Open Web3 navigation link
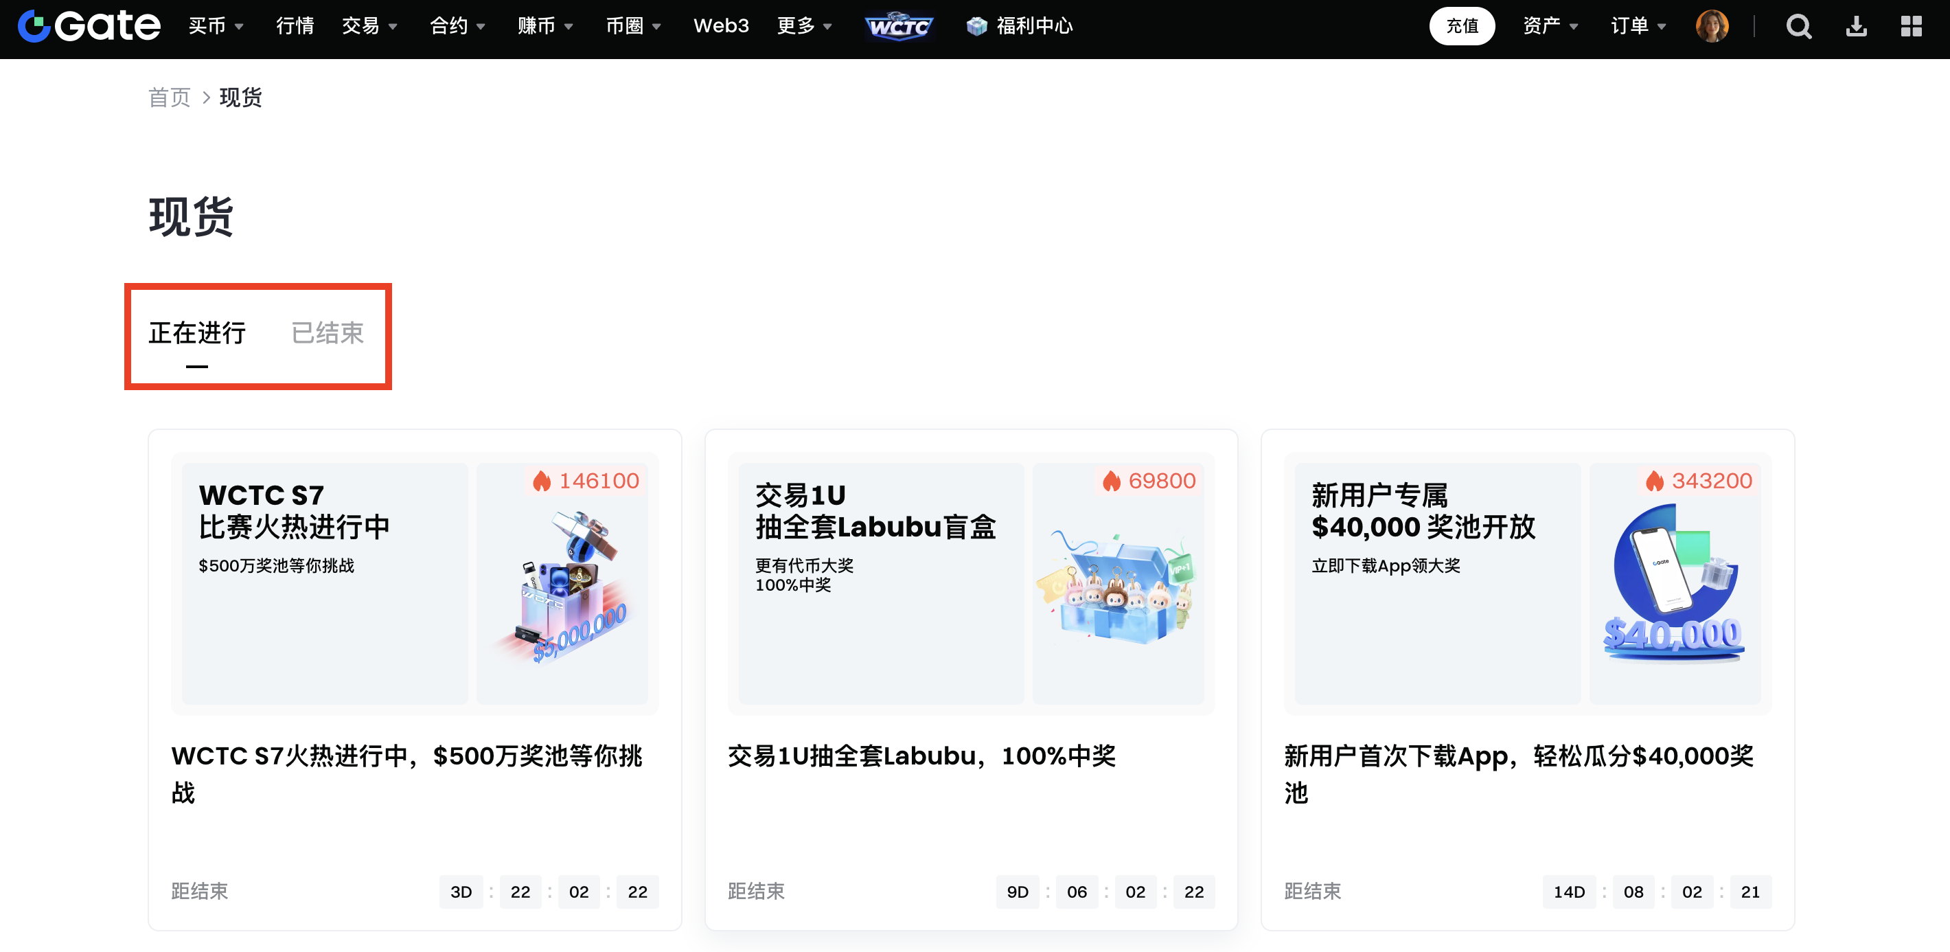The width and height of the screenshot is (1950, 952). pyautogui.click(x=721, y=27)
